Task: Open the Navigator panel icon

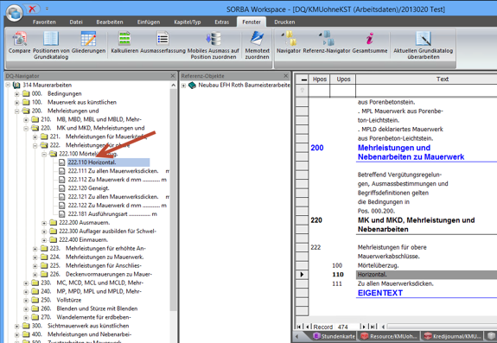Action: (x=289, y=42)
